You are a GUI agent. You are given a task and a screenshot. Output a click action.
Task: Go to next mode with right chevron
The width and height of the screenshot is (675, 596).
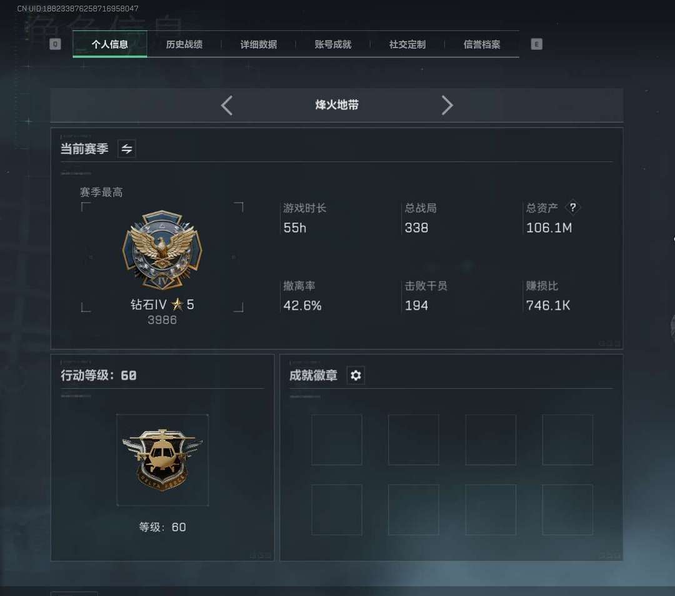[x=447, y=106]
